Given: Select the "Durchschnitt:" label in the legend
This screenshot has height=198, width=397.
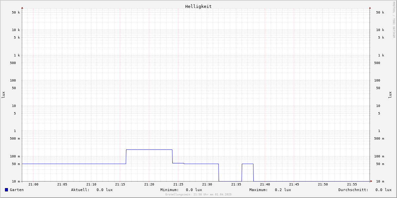Looking at the screenshot, I should [353, 190].
